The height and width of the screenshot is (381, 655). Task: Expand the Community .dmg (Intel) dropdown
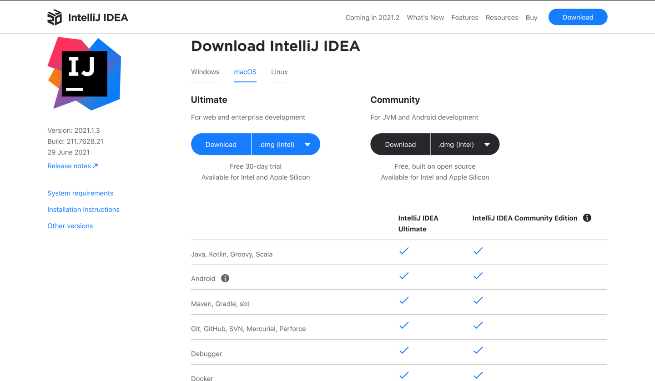point(465,144)
